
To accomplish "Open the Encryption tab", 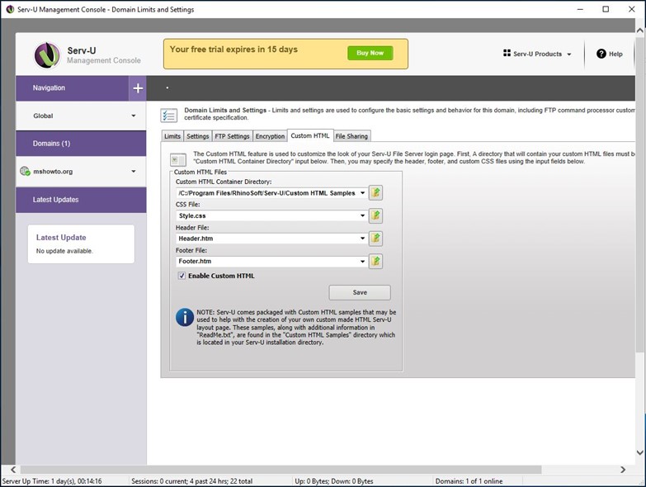I will click(270, 136).
